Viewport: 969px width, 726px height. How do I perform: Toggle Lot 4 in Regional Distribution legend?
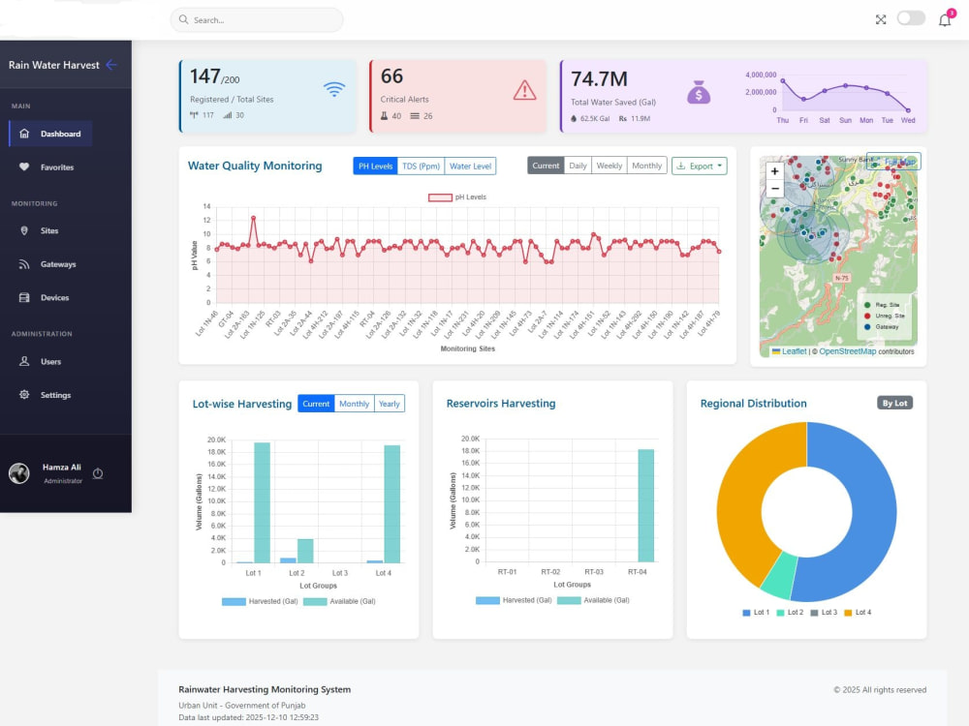pyautogui.click(x=858, y=613)
